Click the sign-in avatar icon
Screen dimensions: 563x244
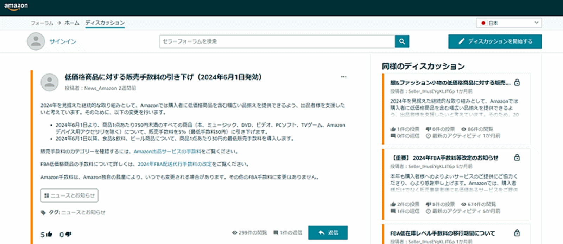pos(36,41)
